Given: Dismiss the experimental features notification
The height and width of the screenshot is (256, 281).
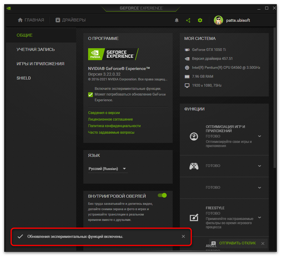Looking at the screenshot, I should tap(183, 236).
